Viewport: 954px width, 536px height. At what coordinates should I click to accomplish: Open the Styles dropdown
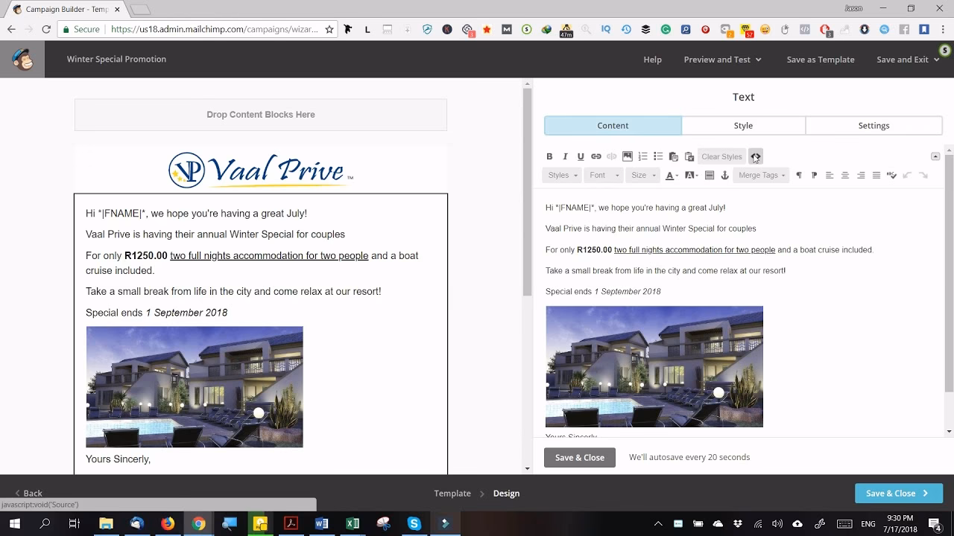point(562,176)
